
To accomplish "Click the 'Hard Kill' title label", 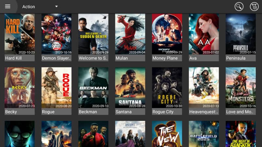I will [20, 58].
